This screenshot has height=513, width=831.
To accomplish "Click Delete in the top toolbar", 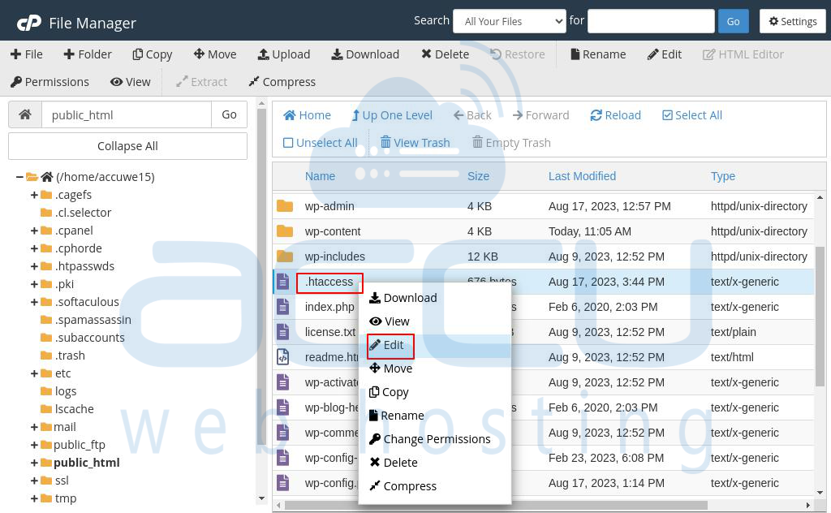I will click(446, 54).
